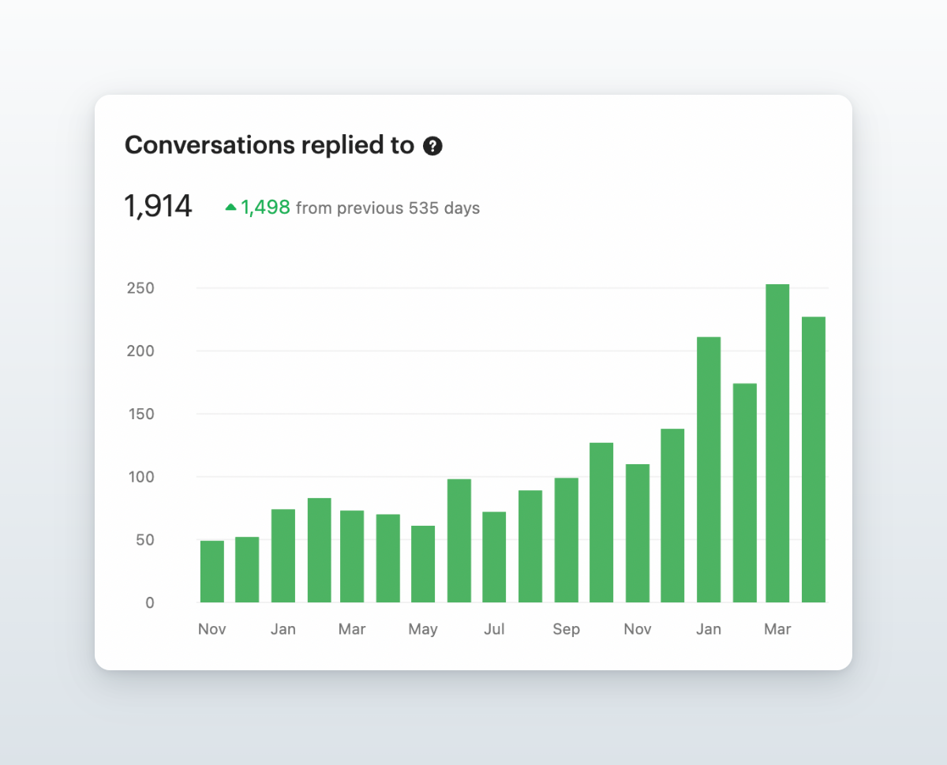Click the 100 y-axis label
Image resolution: width=947 pixels, height=765 pixels.
[140, 477]
